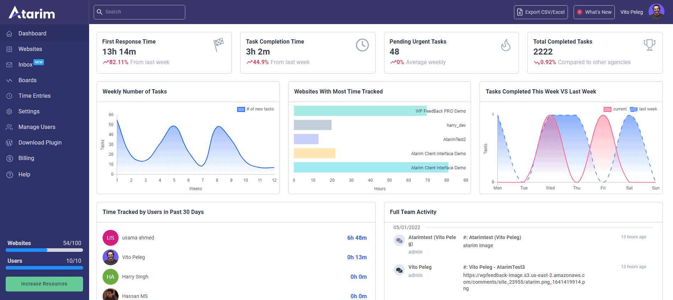
Task: Open the What's New notifications panel
Action: (x=594, y=12)
